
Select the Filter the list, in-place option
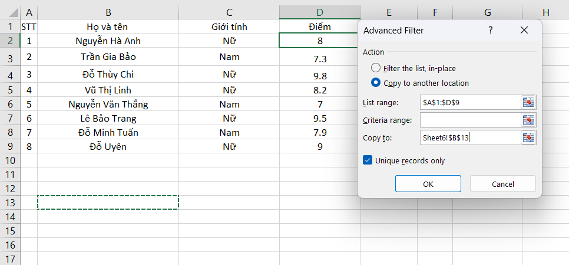(x=376, y=68)
